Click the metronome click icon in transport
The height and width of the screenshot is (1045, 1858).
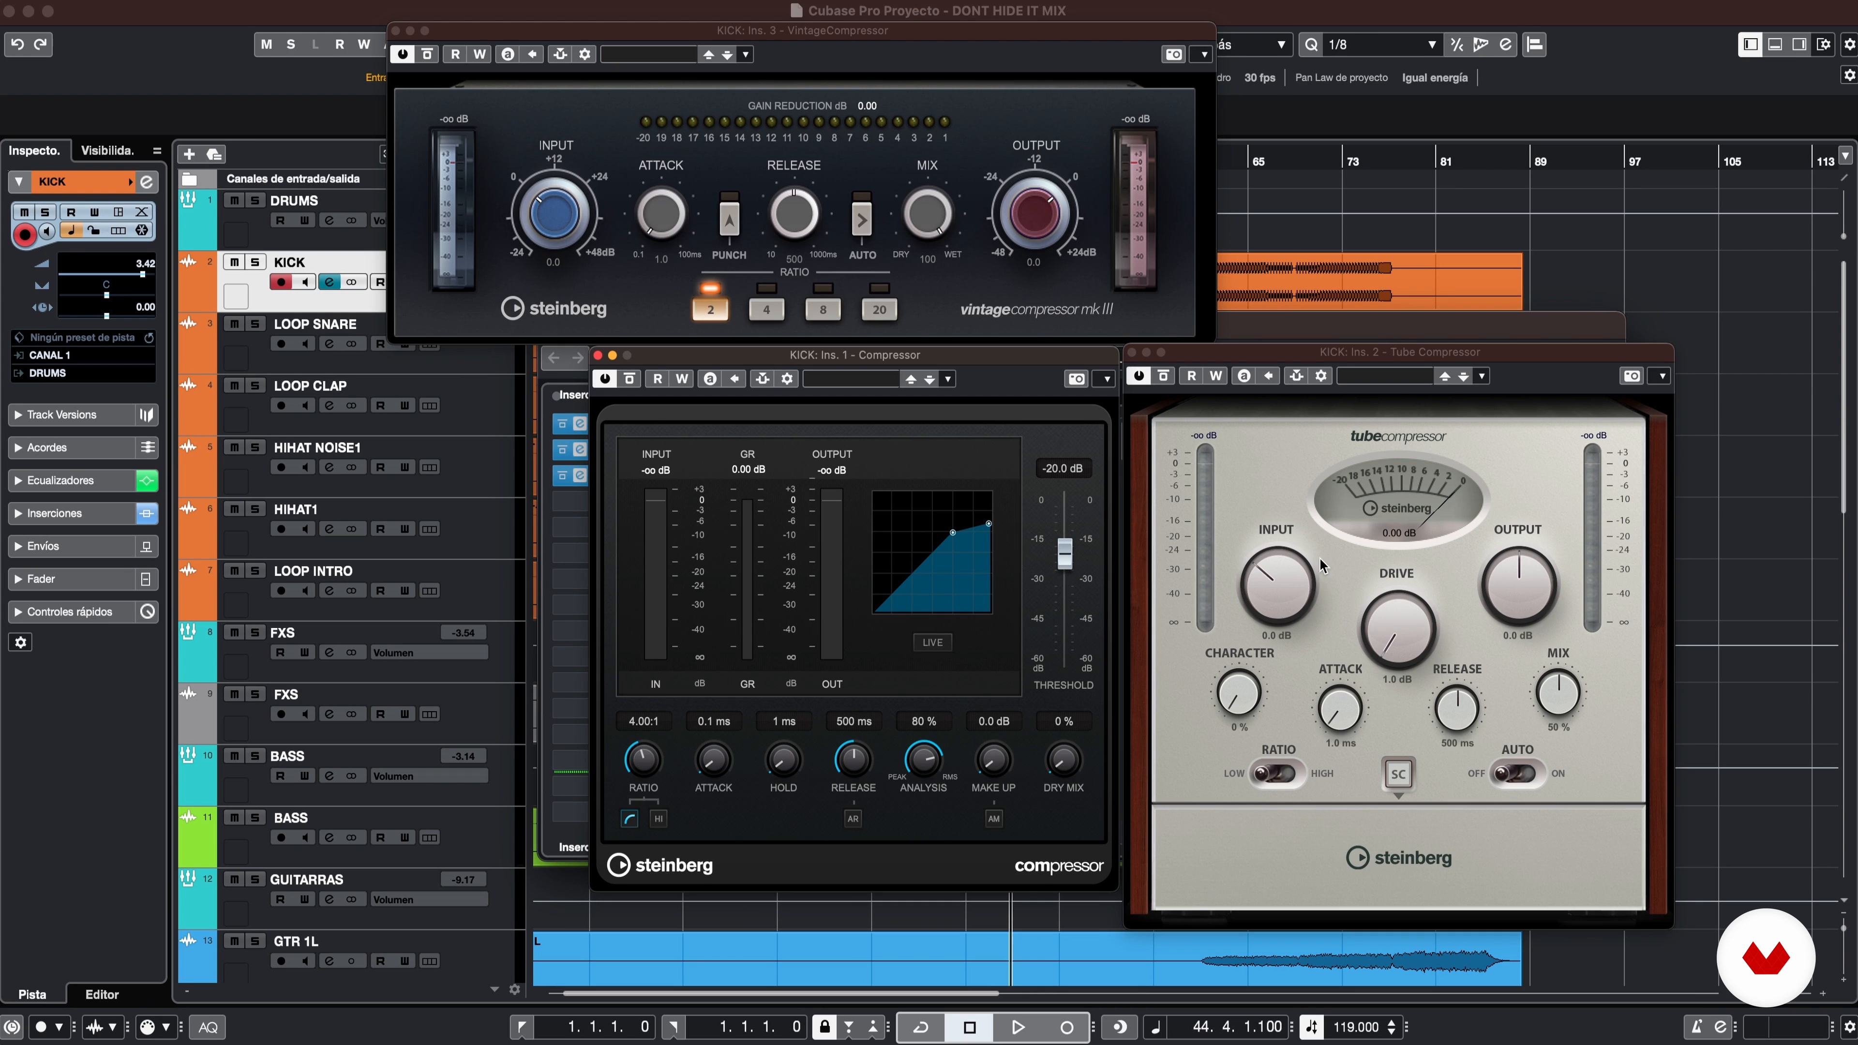[1696, 1027]
